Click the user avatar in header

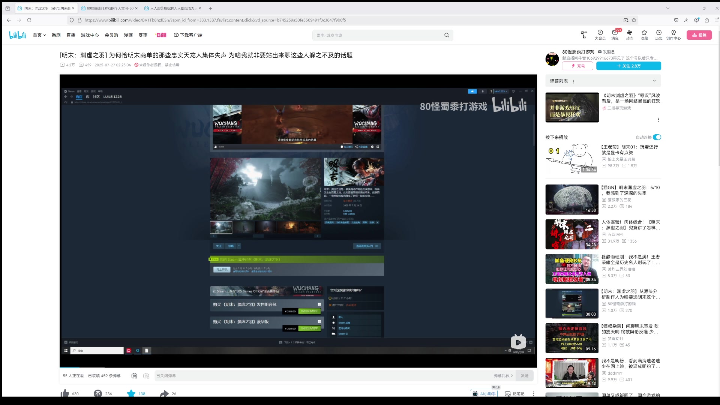(583, 35)
